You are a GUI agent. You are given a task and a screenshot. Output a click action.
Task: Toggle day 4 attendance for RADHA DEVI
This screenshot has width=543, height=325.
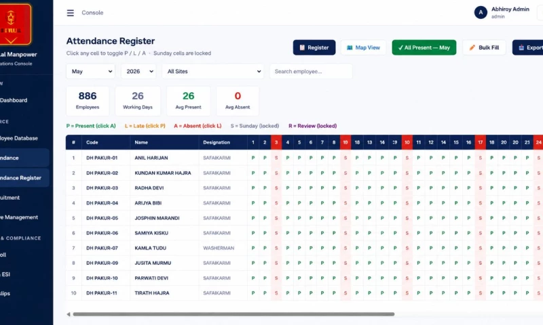[288, 188]
